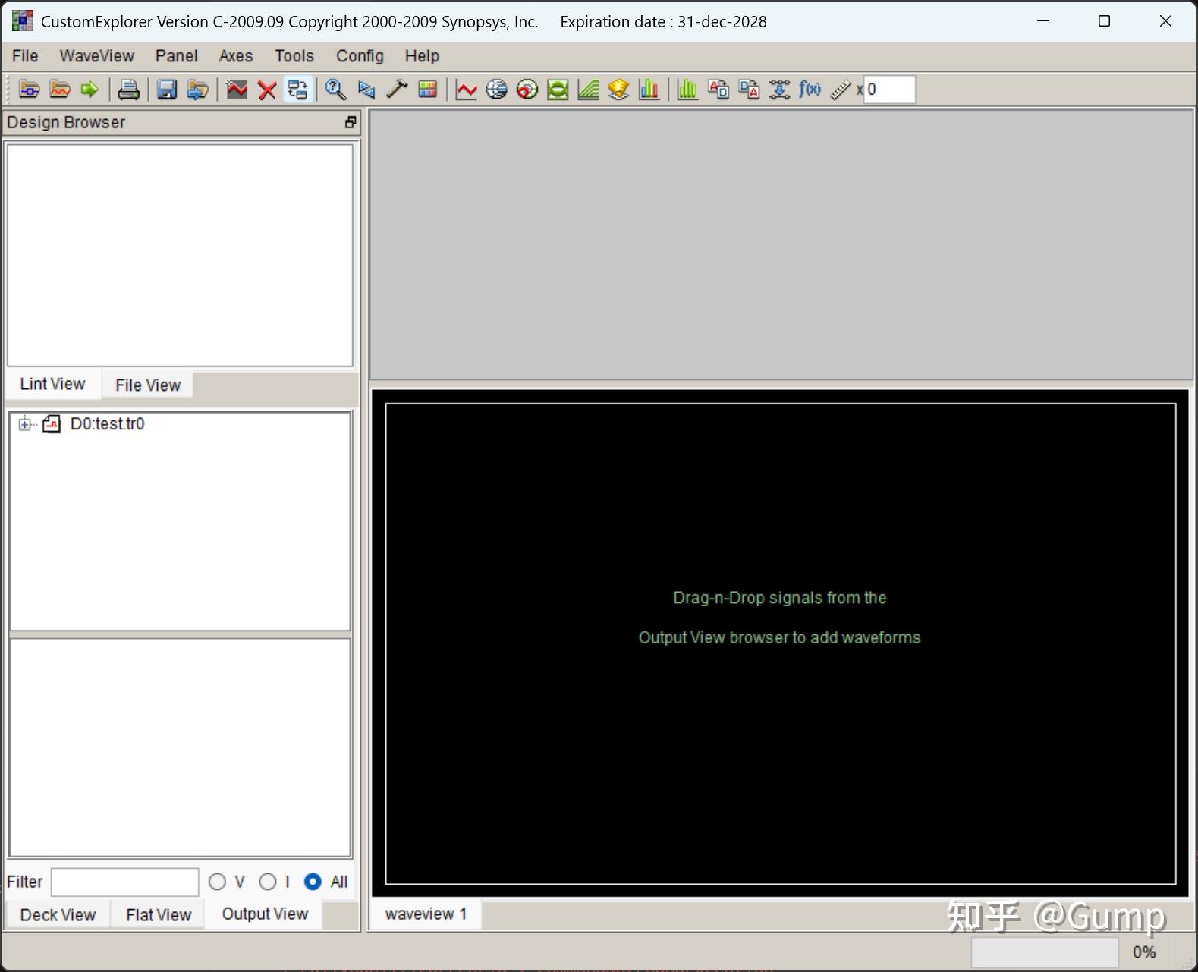
Task: Switch to the Deck View tab
Action: [58, 915]
